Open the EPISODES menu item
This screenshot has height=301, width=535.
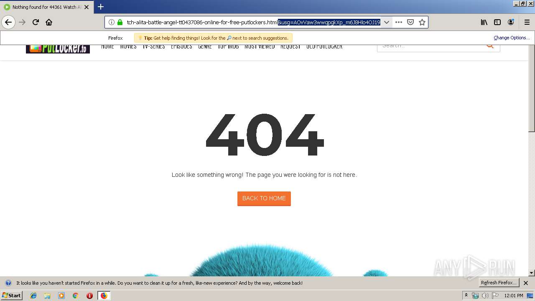(x=181, y=46)
